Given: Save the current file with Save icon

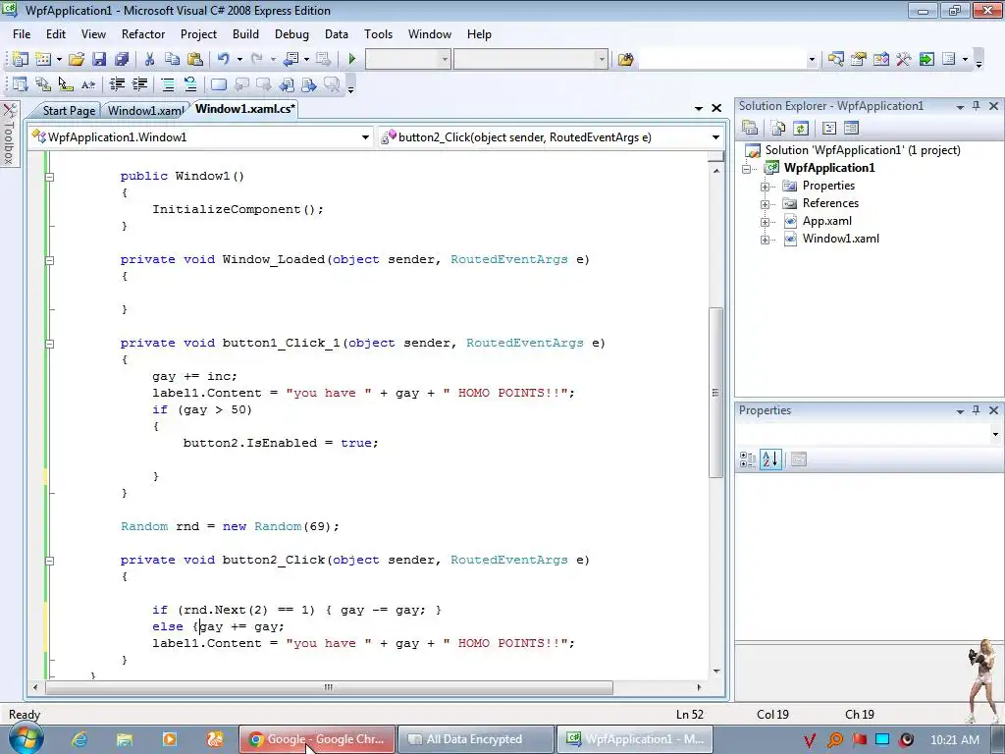Looking at the screenshot, I should [x=99, y=59].
